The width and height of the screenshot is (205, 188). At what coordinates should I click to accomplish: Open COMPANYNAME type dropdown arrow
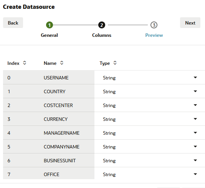coord(195,147)
